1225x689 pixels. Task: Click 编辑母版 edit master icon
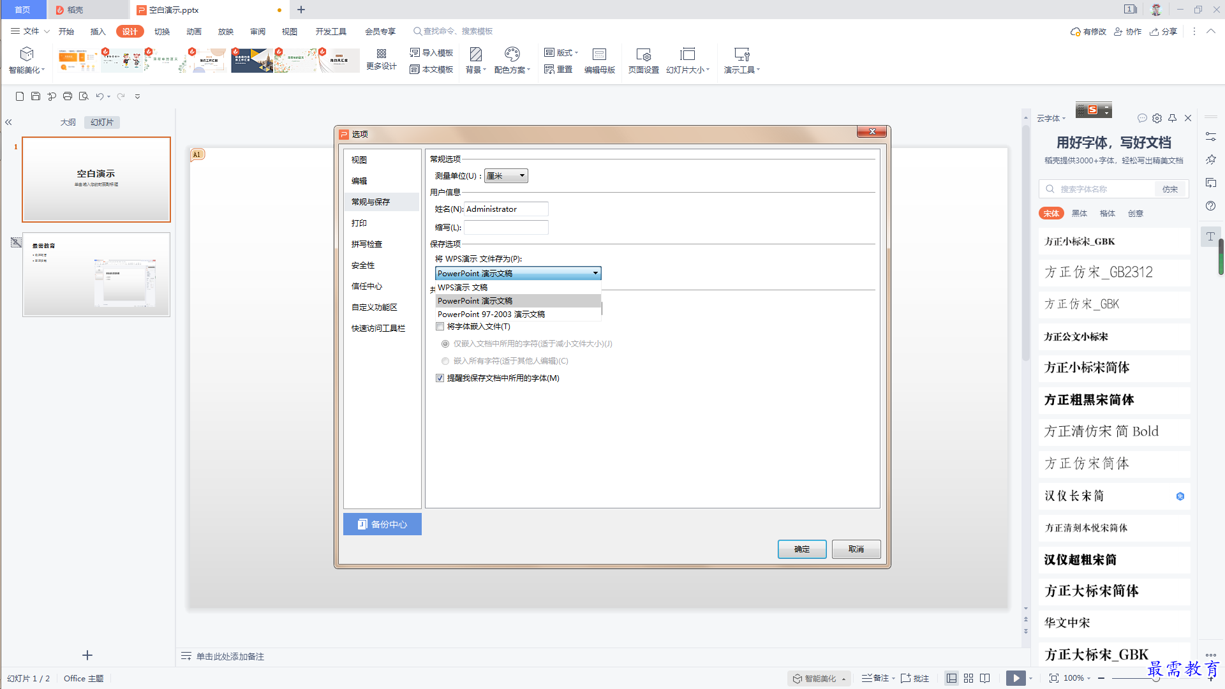coord(599,61)
